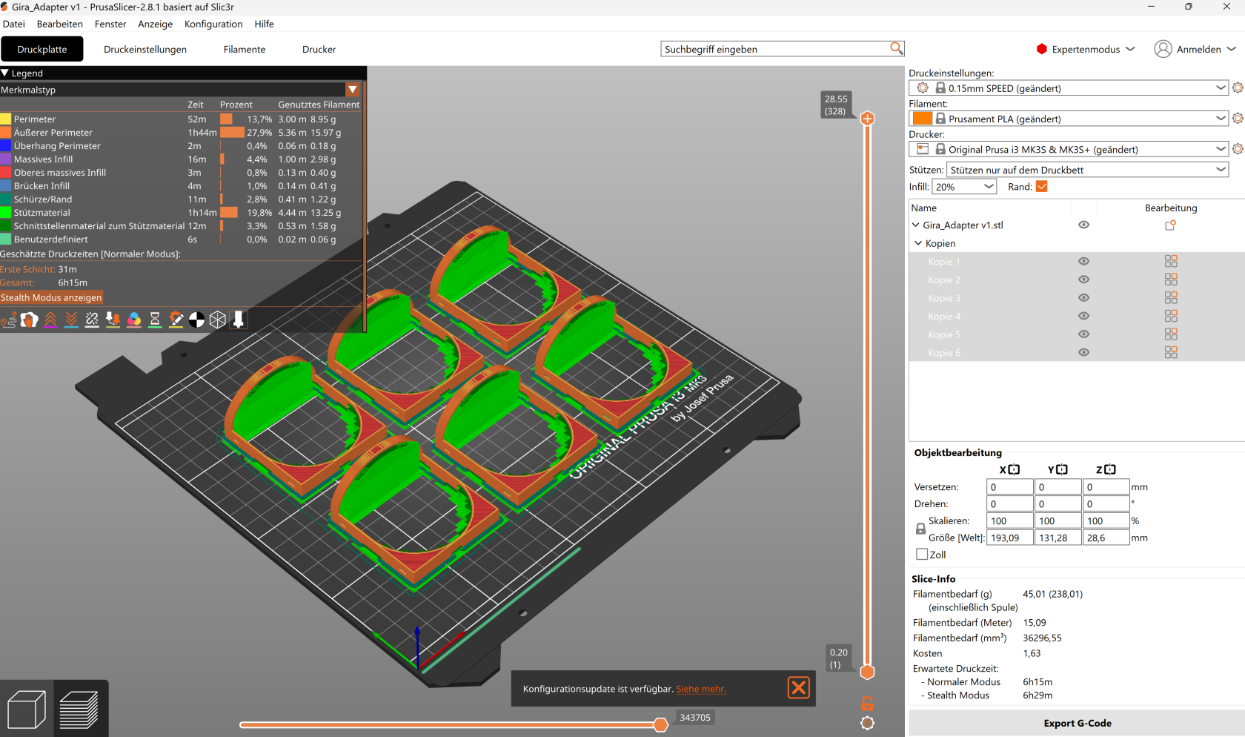Viewport: 1245px width, 737px height.
Task: Toggle travel moves display in legend toolbar
Action: point(9,320)
